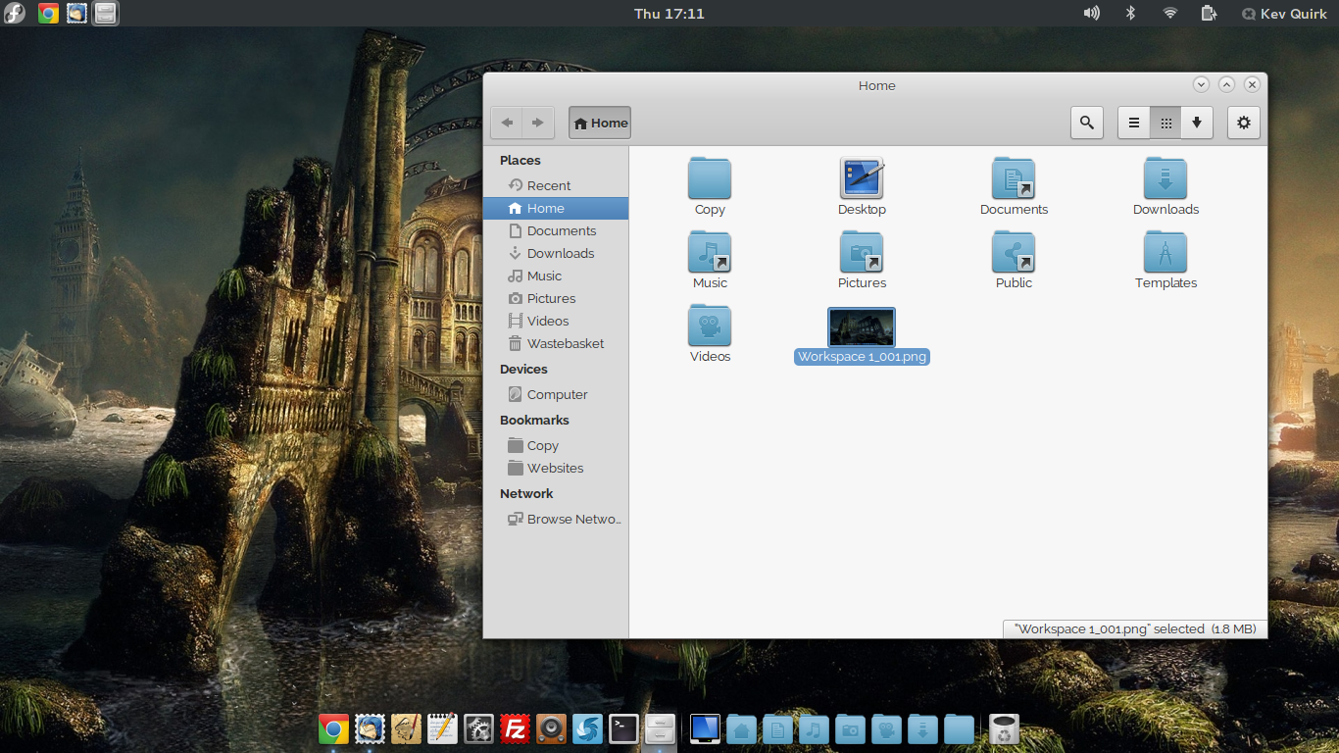
Task: Open the file search magnifier button
Action: 1086,123
